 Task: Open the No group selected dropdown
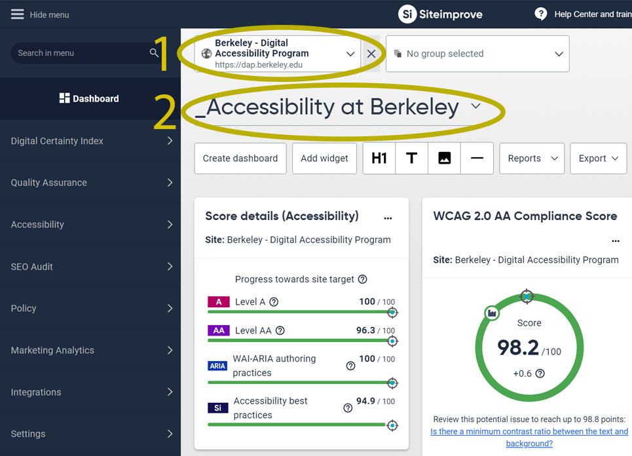(477, 54)
